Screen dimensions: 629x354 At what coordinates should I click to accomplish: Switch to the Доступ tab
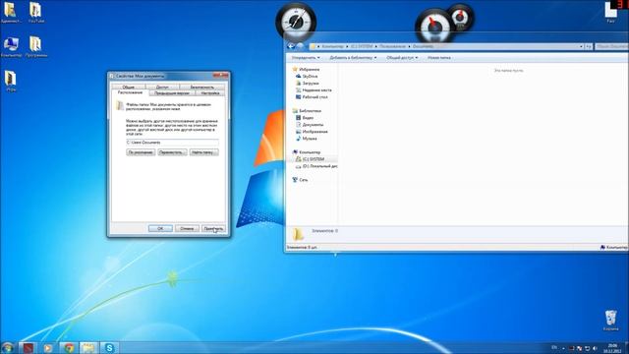(x=162, y=87)
